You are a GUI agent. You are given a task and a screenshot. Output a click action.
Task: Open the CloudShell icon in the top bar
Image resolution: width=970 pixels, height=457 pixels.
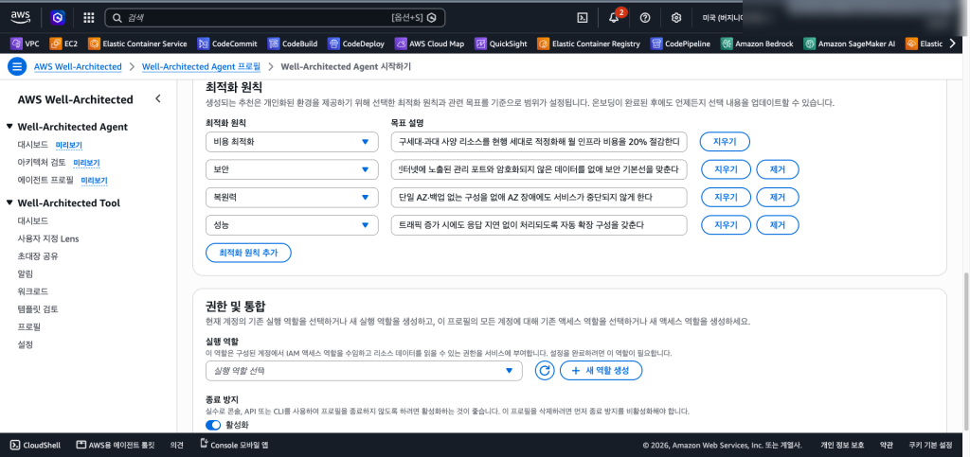coord(583,18)
